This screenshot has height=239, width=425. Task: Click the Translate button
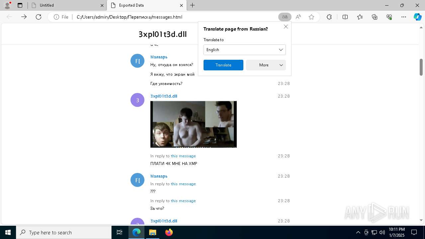point(223,65)
